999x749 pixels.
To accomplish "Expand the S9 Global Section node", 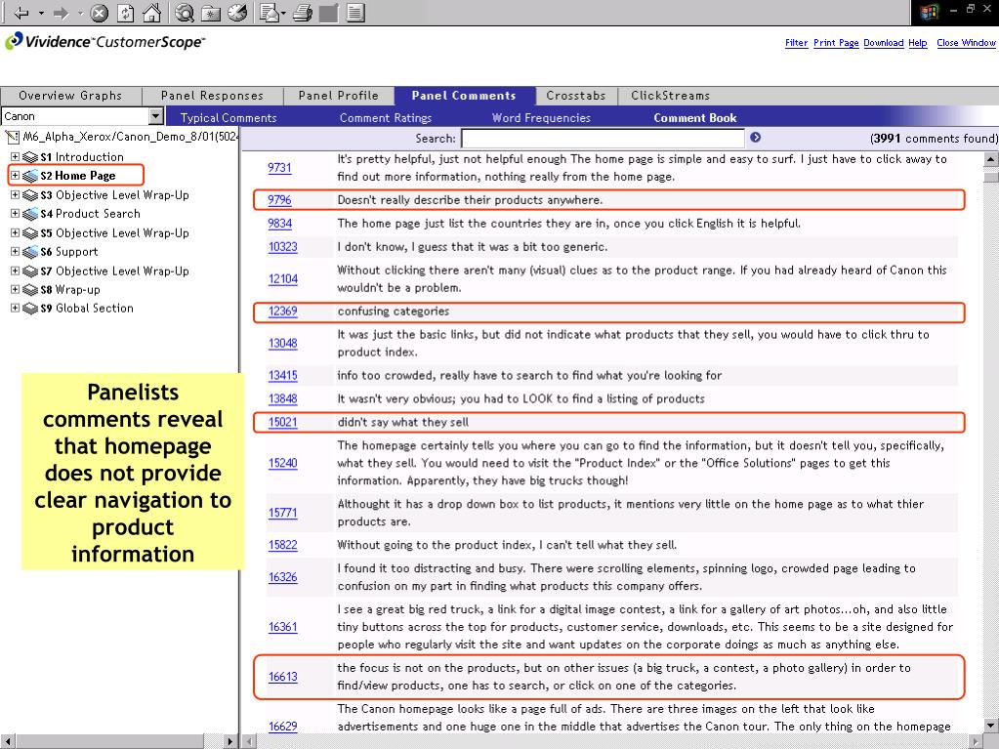I will [x=15, y=308].
